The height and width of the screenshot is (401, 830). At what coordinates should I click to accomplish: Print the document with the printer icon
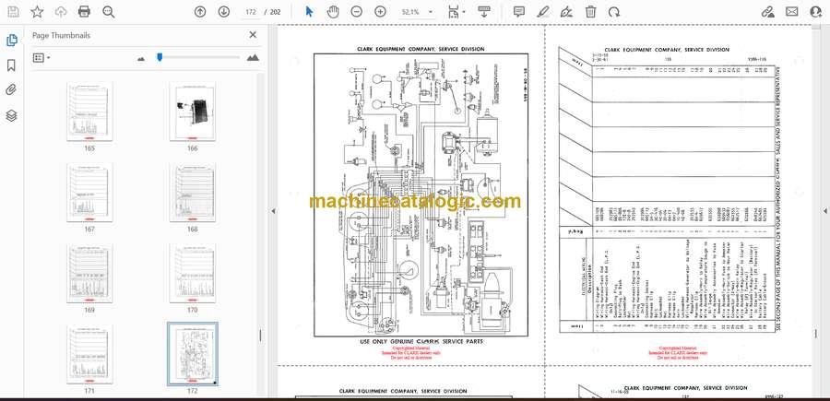(84, 12)
